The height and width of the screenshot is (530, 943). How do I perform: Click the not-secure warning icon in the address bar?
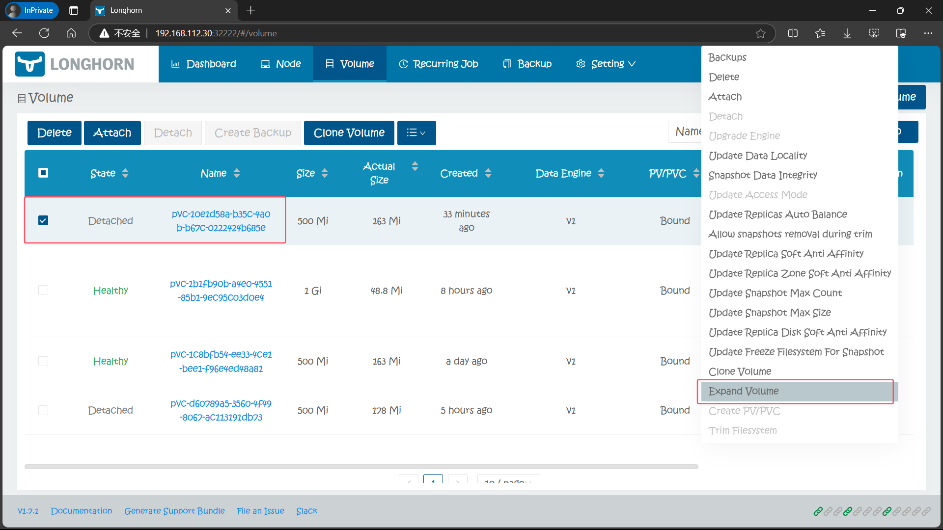[x=104, y=33]
